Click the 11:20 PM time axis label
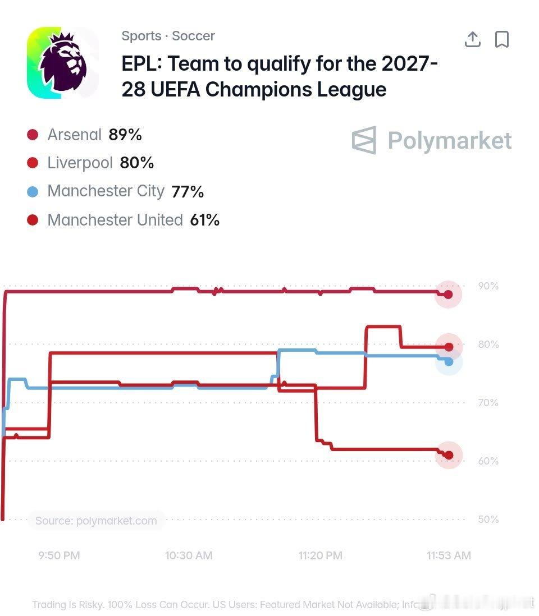539x616 pixels. [x=320, y=555]
